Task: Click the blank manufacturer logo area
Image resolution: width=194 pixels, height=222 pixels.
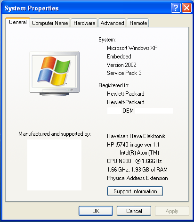Action: click(54, 165)
